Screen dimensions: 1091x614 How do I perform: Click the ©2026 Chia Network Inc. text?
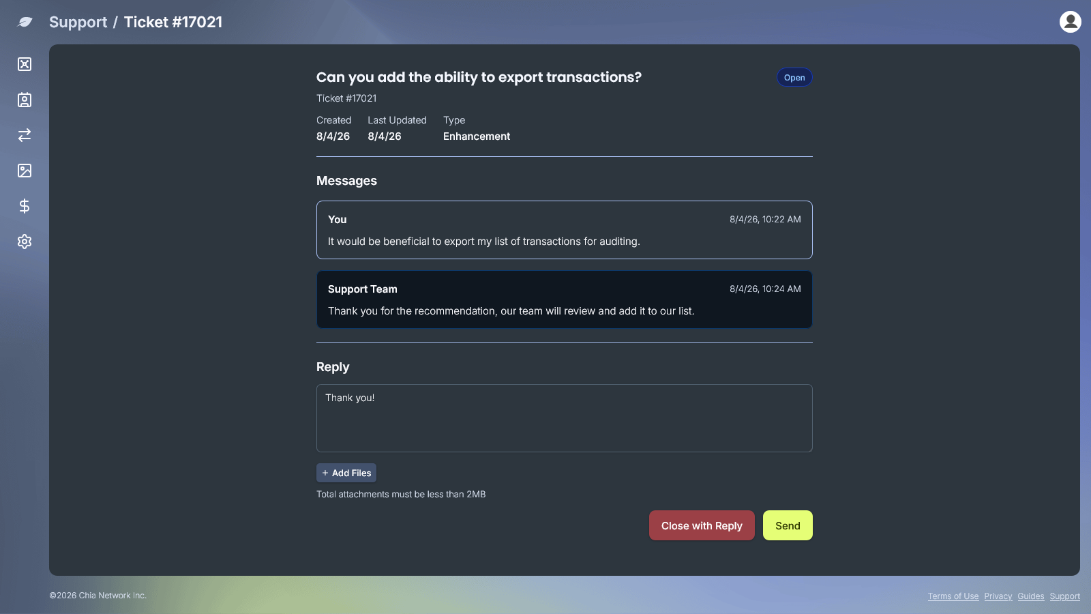pos(98,596)
